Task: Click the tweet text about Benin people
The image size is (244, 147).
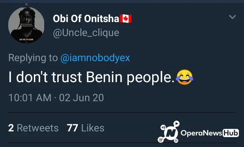Action: 101,77
